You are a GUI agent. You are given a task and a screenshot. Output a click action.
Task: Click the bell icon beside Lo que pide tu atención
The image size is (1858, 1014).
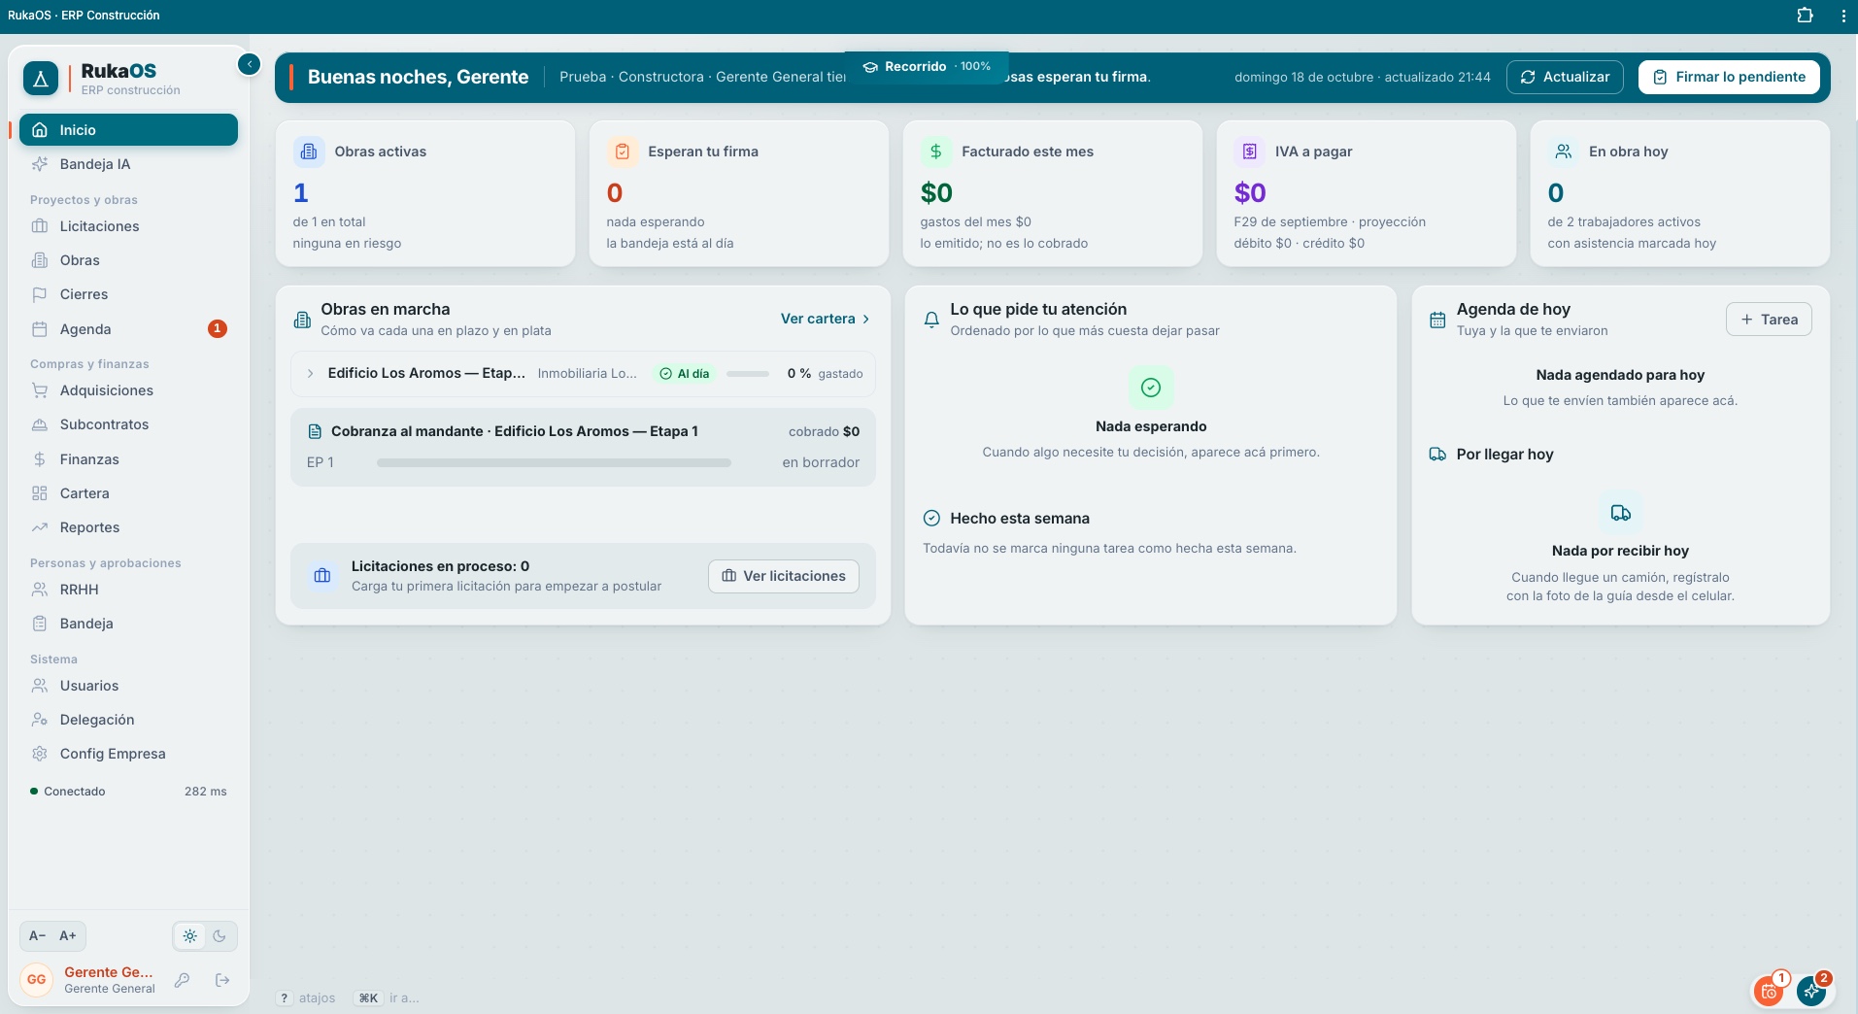pos(931,319)
